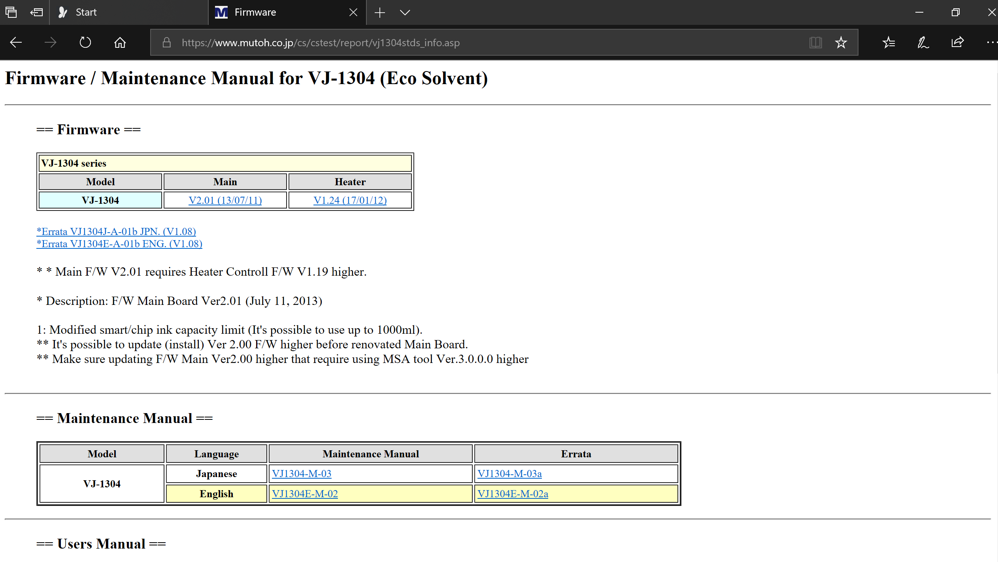Viewport: 998px width, 562px height.
Task: Click the Japanese language cell
Action: point(217,474)
